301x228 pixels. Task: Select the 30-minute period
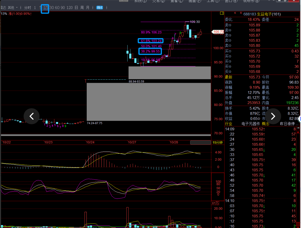pos(52,8)
